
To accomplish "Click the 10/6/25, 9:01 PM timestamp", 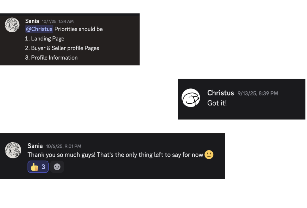I will 63,146.
